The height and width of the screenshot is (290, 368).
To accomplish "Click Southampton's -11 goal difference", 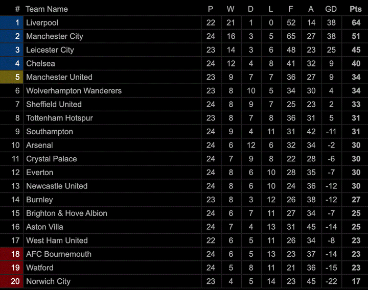I will coord(331,132).
